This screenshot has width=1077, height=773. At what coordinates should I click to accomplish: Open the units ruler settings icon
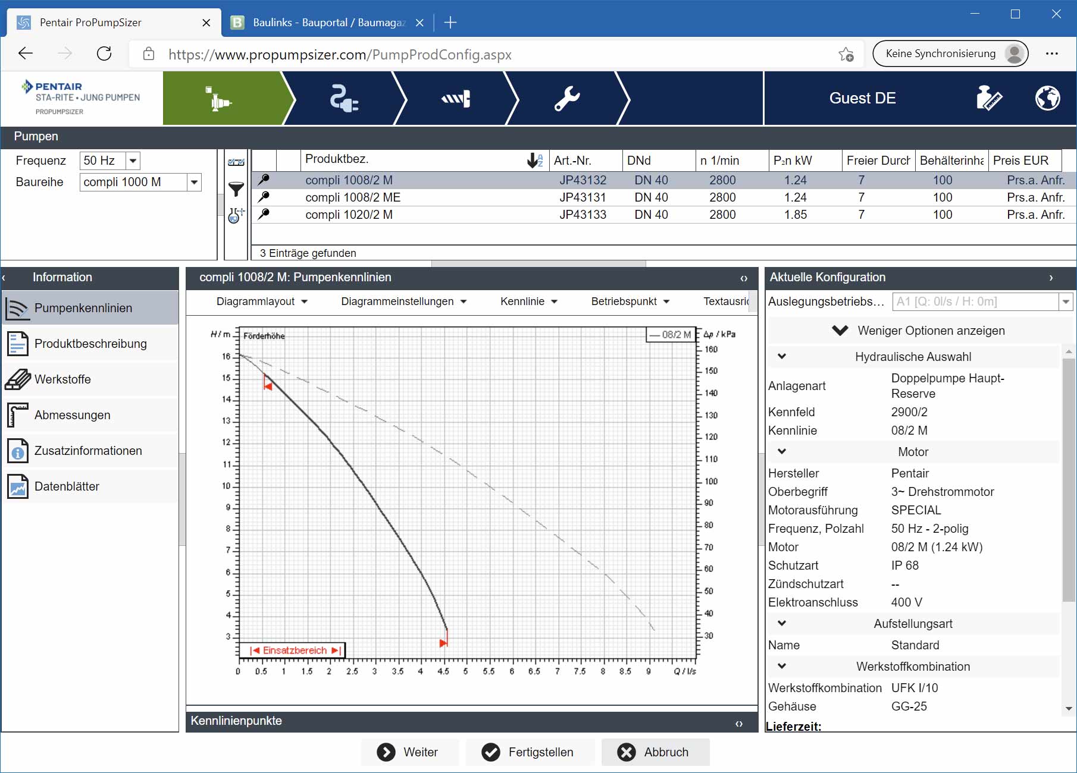(989, 98)
